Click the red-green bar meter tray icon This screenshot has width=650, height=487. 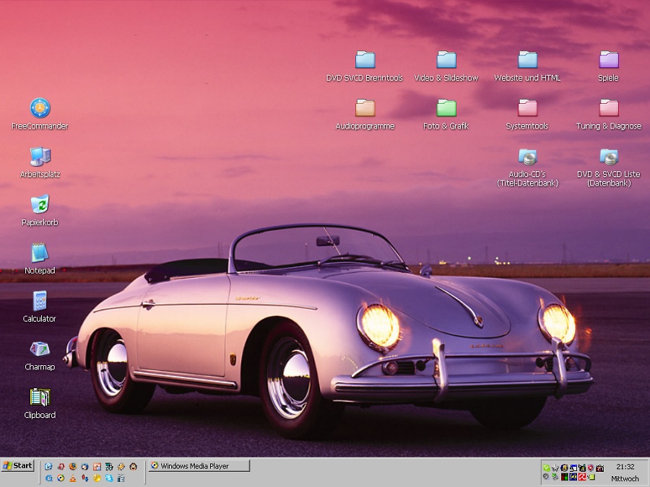point(565,477)
